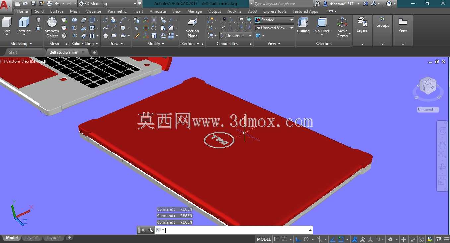Viewport: 450px width, 243px height.
Task: Toggle Ortho mode in status bar
Action: (298, 239)
